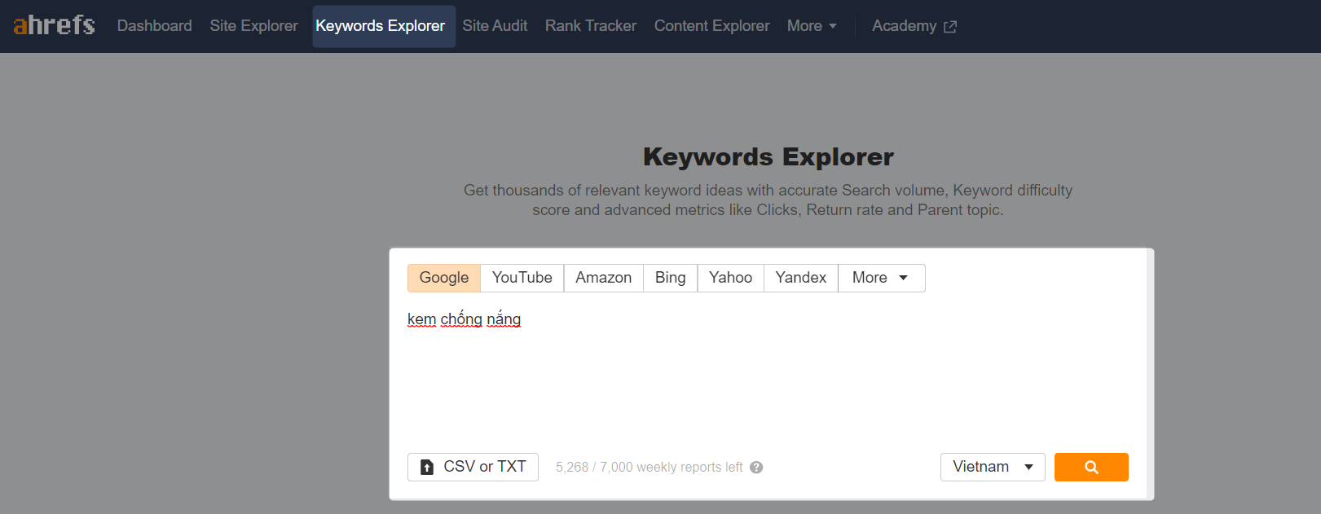
Task: Open Rank Tracker
Action: [x=591, y=26]
